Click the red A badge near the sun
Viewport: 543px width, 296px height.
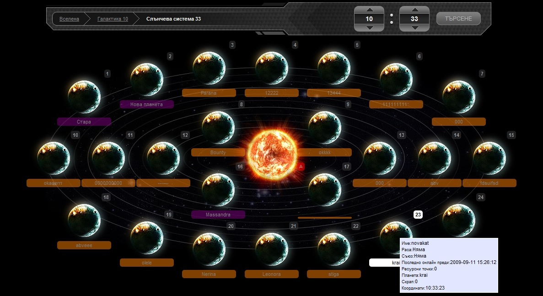pos(301,167)
